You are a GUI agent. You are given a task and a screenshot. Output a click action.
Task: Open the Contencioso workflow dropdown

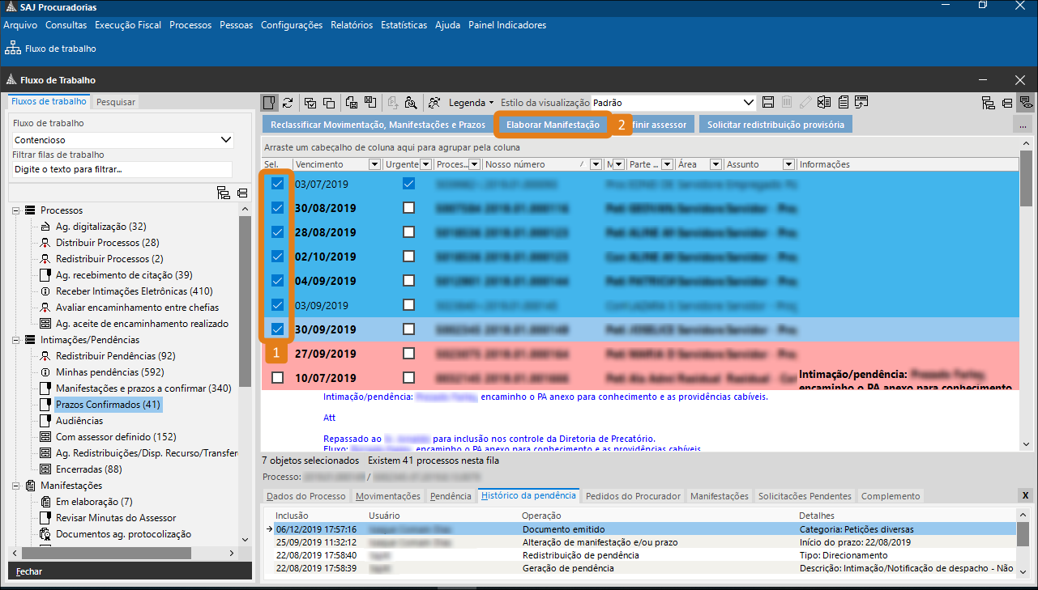226,140
